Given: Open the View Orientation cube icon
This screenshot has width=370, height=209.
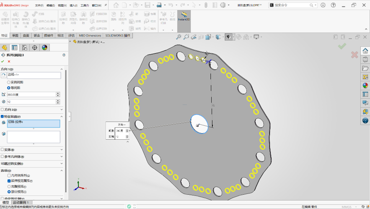Looking at the screenshot, I should click(208, 37).
